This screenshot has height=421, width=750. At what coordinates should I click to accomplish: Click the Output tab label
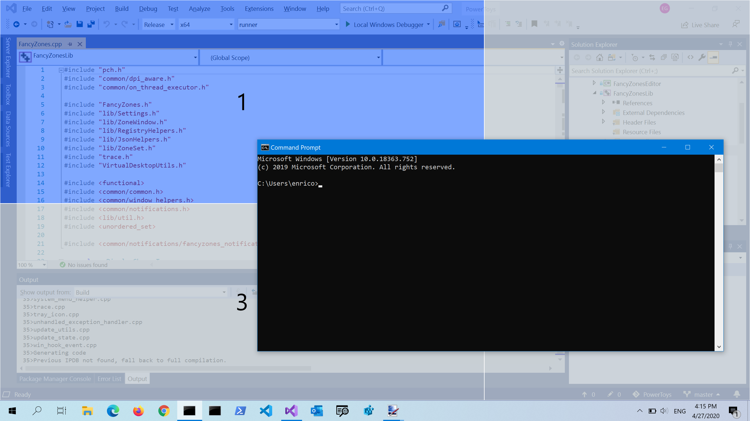[137, 379]
